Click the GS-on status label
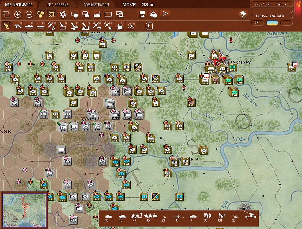This screenshot has height=229, width=302. click(148, 5)
